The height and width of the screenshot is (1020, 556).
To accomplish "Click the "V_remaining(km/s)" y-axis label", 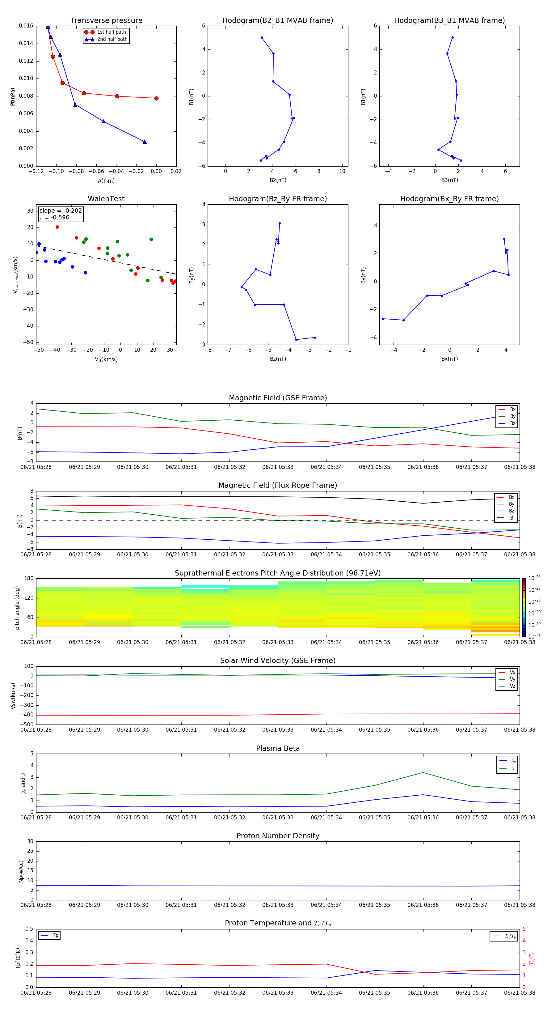I will [x=15, y=275].
